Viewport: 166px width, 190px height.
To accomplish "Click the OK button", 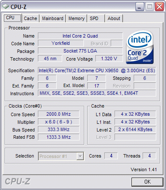I will click(147, 182).
